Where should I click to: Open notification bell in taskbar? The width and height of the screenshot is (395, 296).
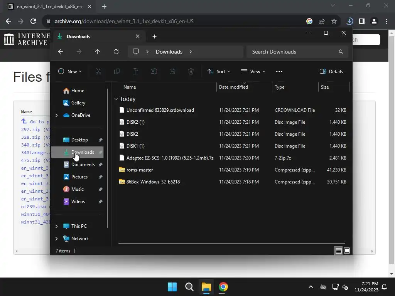385,287
